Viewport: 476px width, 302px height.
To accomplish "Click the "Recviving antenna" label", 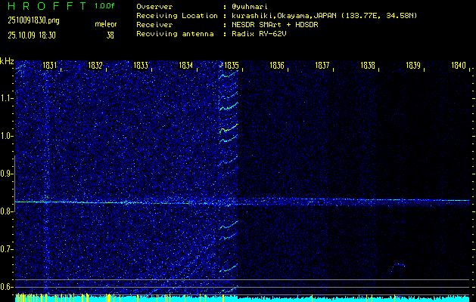I will click(175, 34).
